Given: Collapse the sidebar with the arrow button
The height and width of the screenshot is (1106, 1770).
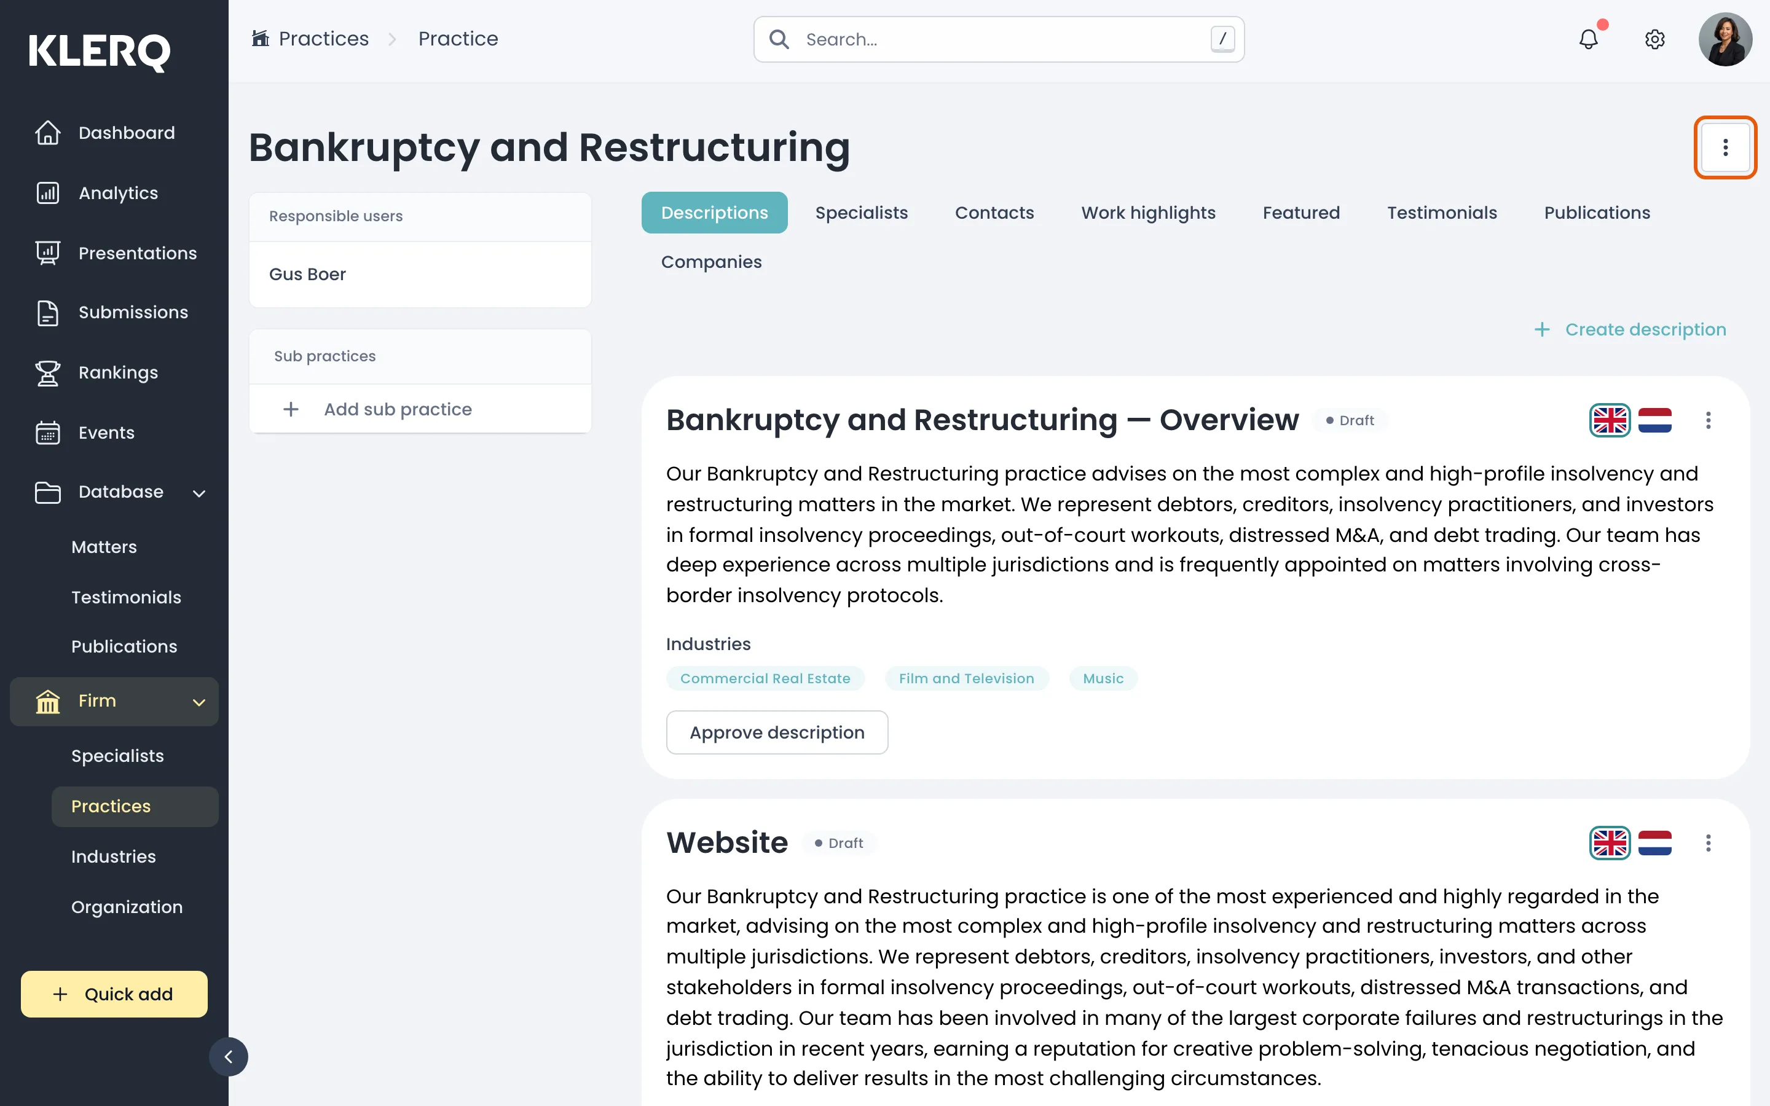Looking at the screenshot, I should [x=228, y=1057].
